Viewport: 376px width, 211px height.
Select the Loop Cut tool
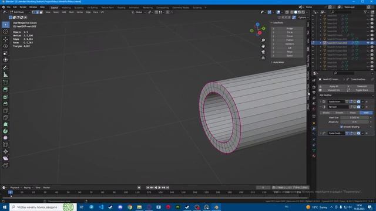[5, 111]
